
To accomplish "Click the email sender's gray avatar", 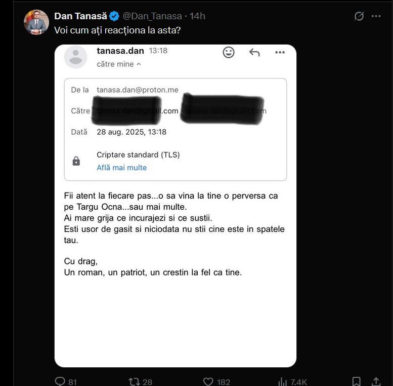I will coord(75,57).
